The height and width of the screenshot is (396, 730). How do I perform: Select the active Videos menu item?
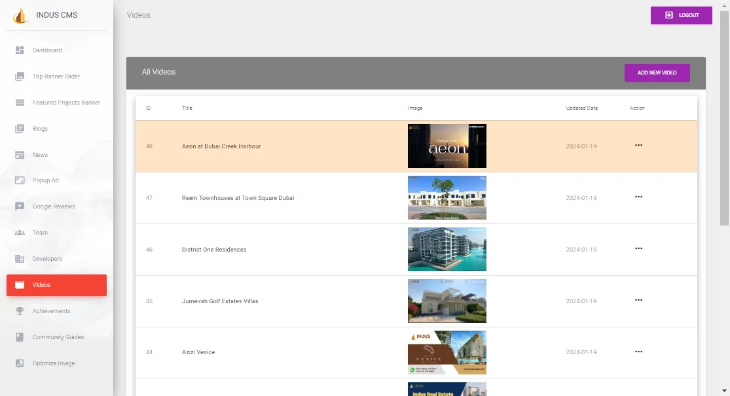pos(56,285)
